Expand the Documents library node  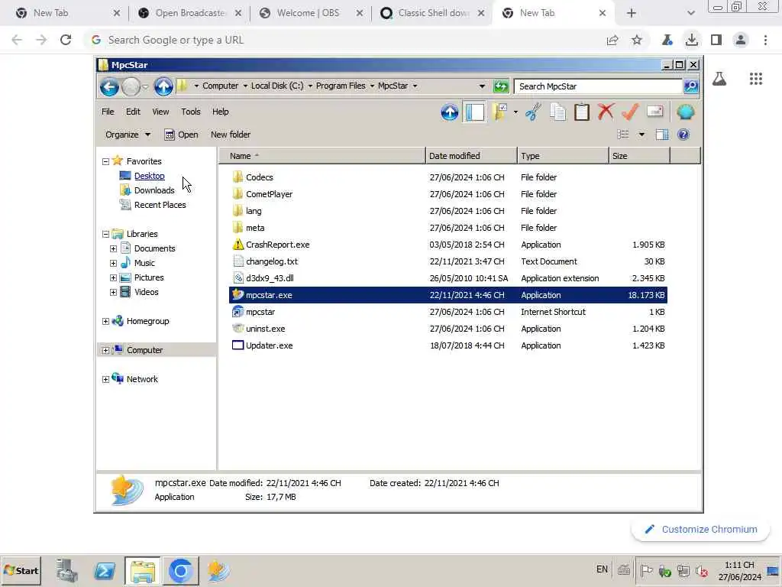(x=113, y=248)
